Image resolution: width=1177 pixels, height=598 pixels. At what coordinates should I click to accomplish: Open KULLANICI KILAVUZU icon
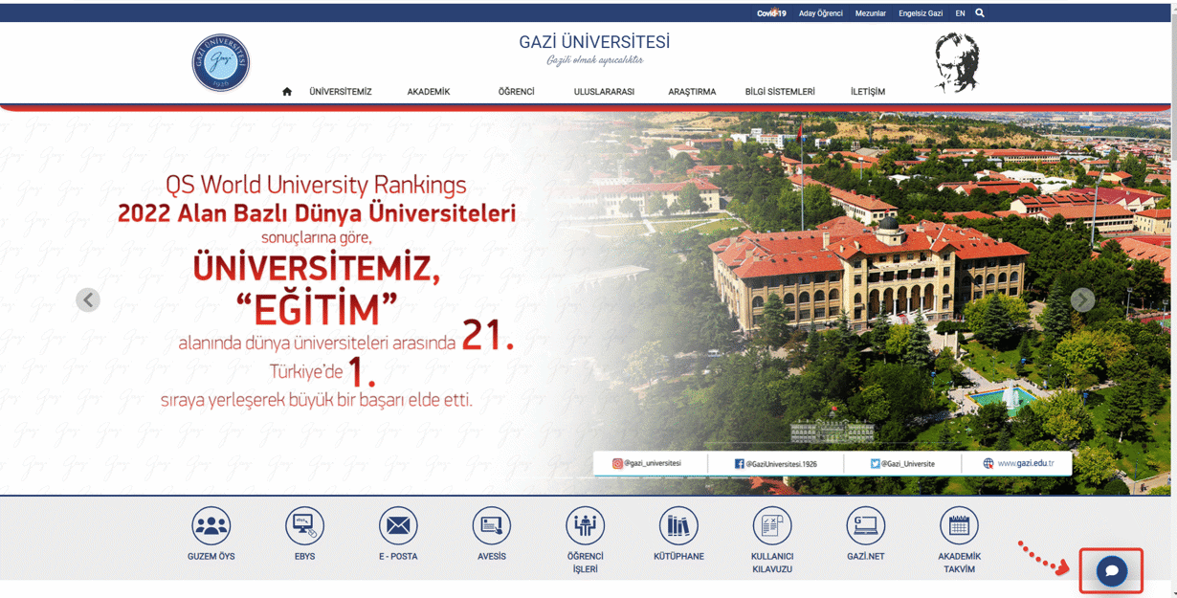[772, 525]
